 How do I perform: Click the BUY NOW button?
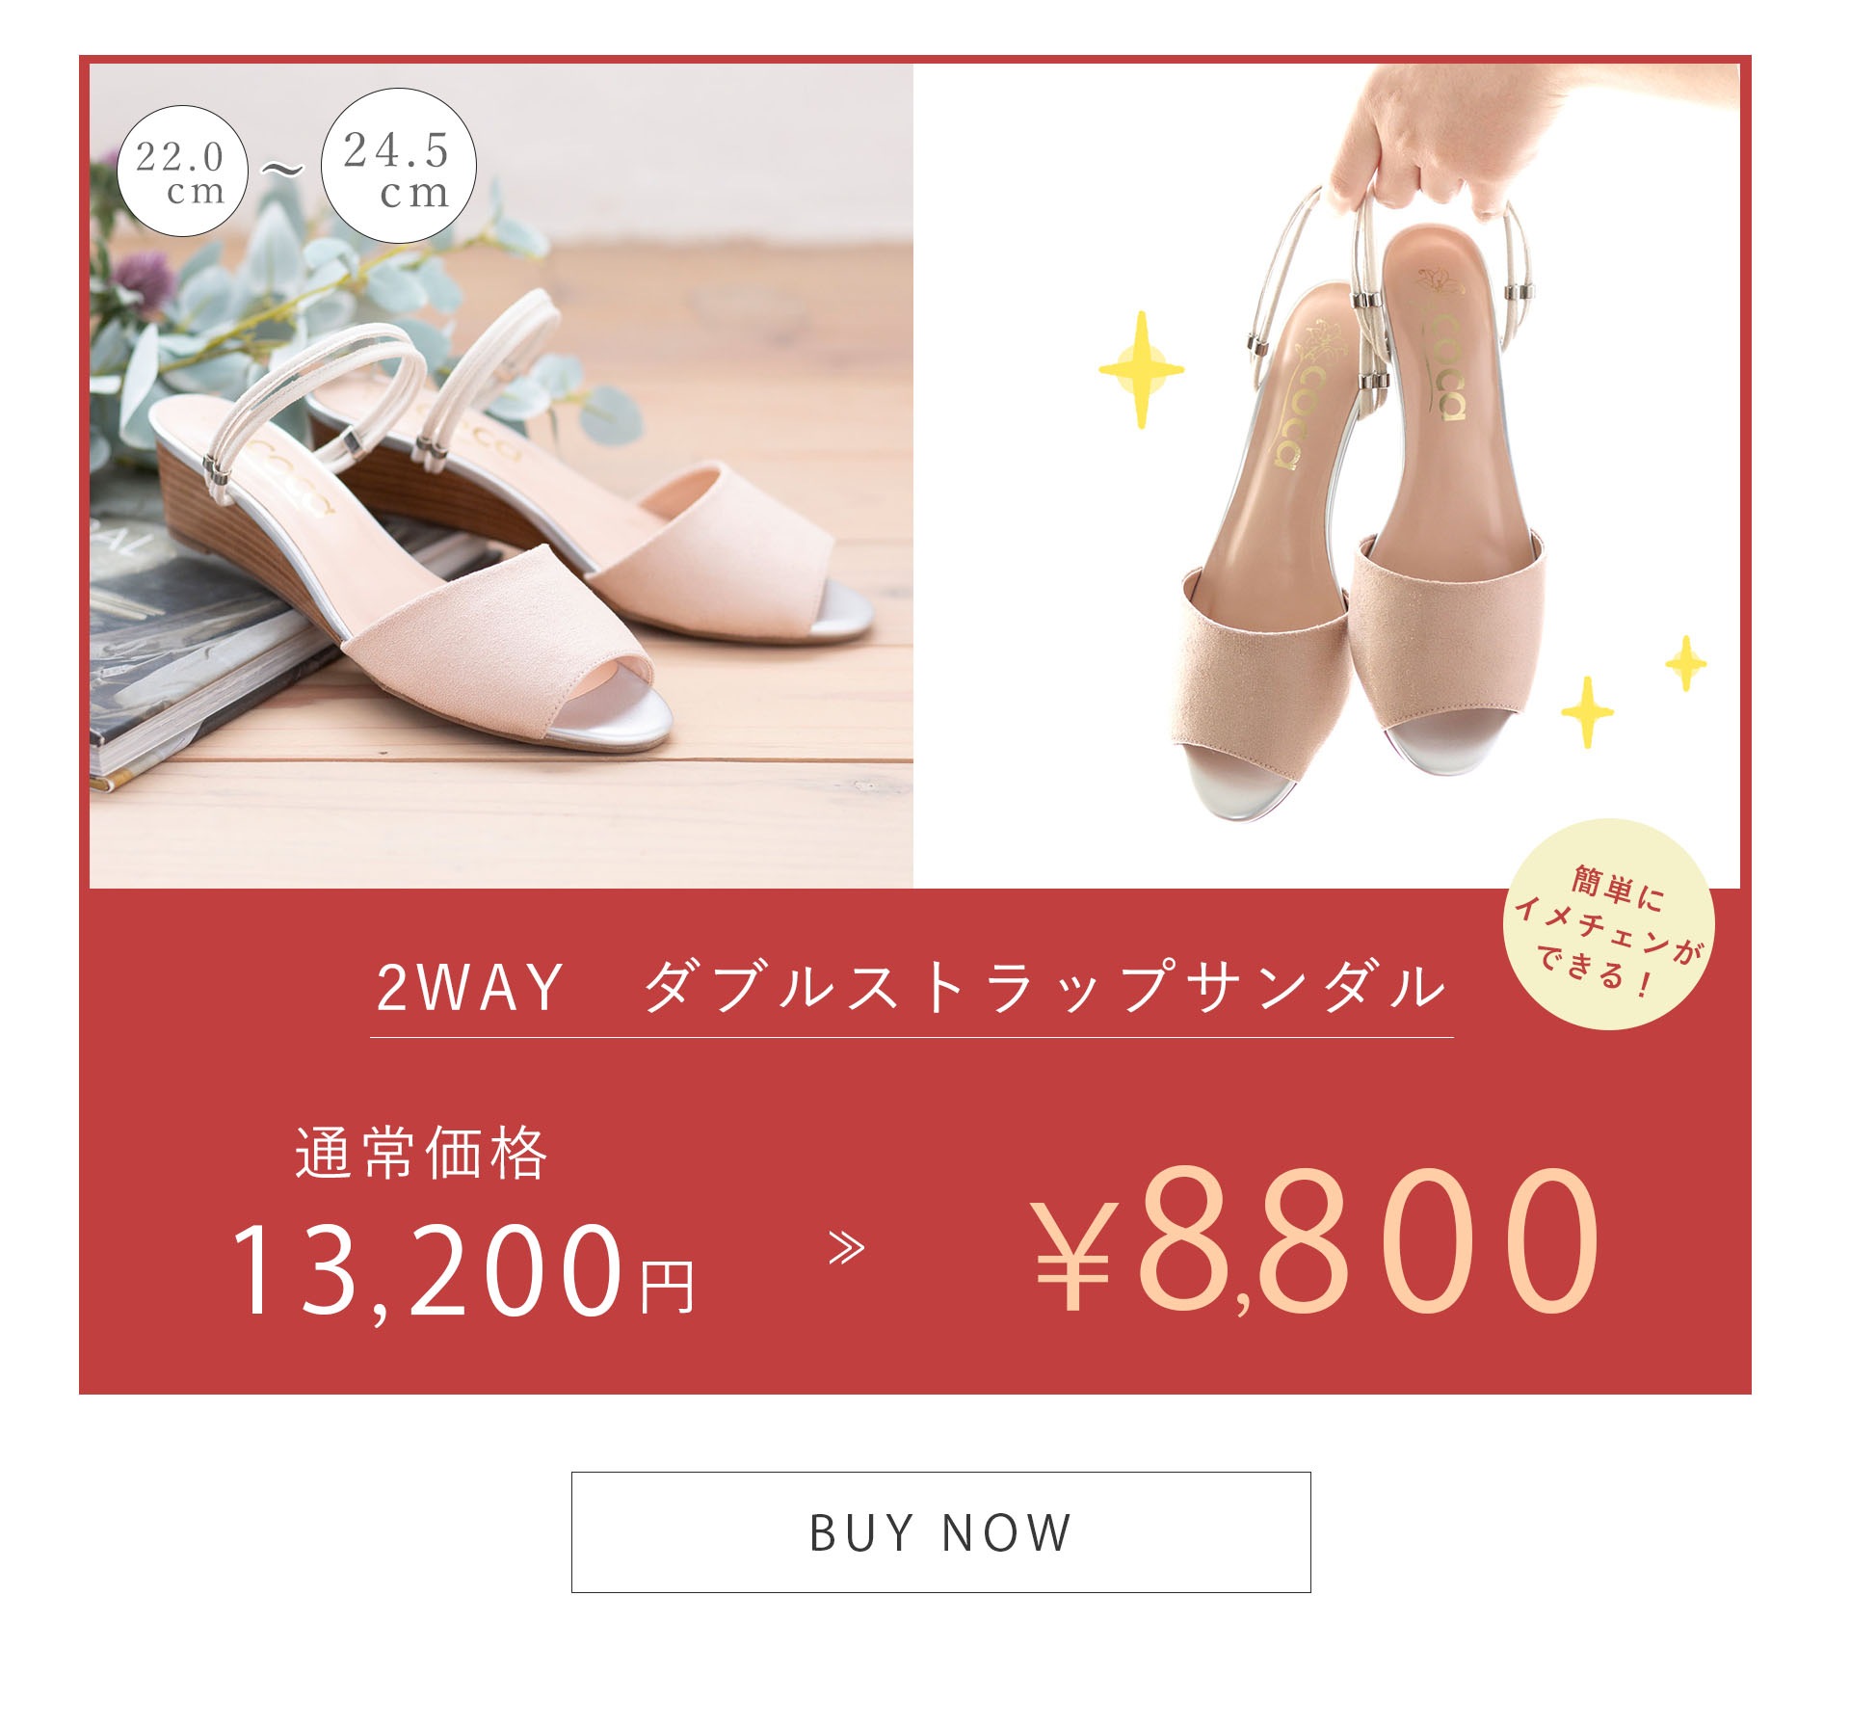pyautogui.click(x=940, y=1531)
